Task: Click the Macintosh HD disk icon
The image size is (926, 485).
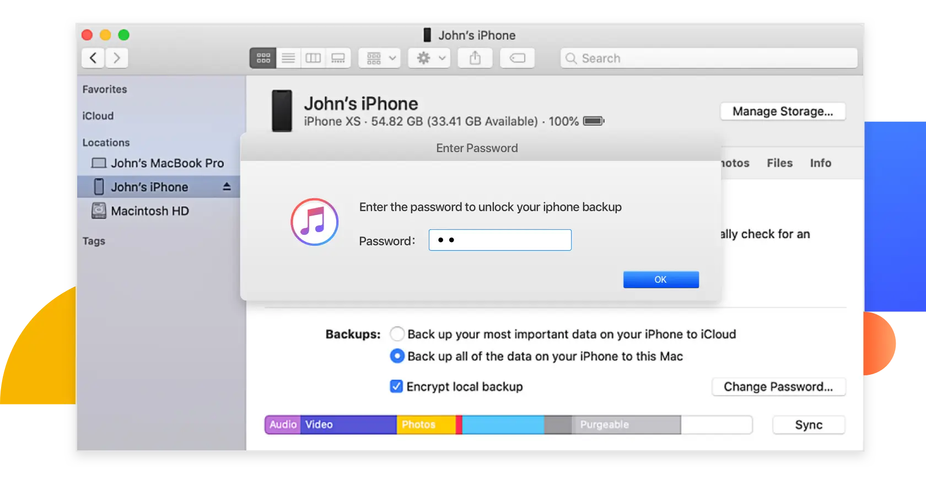Action: click(99, 211)
